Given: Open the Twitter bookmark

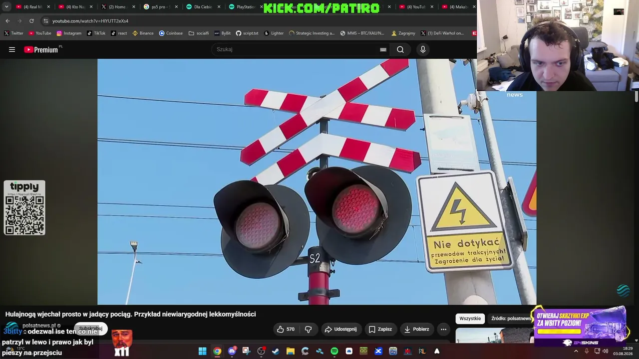Looking at the screenshot, I should tap(13, 33).
